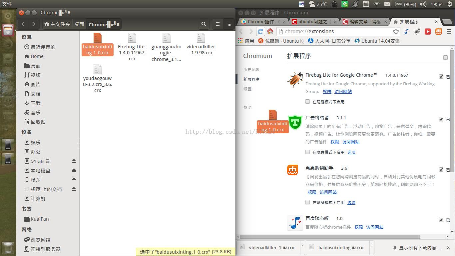The image size is (455, 256).
Task: Toggle the developer mode checkbox
Action: [x=445, y=58]
